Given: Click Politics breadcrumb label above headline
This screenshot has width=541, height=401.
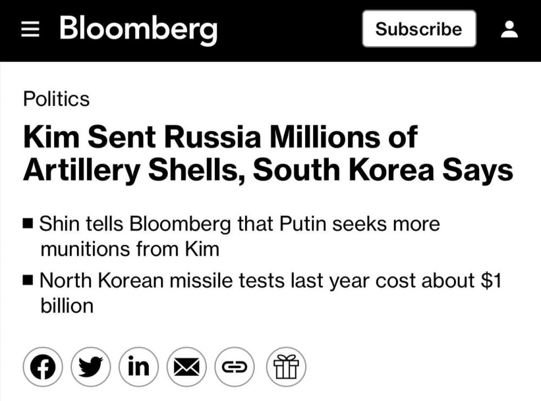Looking at the screenshot, I should point(55,99).
